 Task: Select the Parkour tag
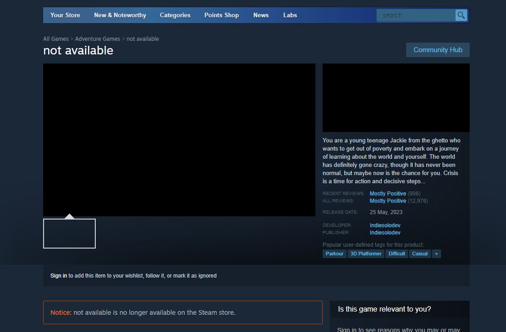(334, 254)
